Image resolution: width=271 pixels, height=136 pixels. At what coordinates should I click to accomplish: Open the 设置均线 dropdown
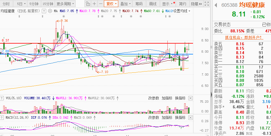coord(182,11)
